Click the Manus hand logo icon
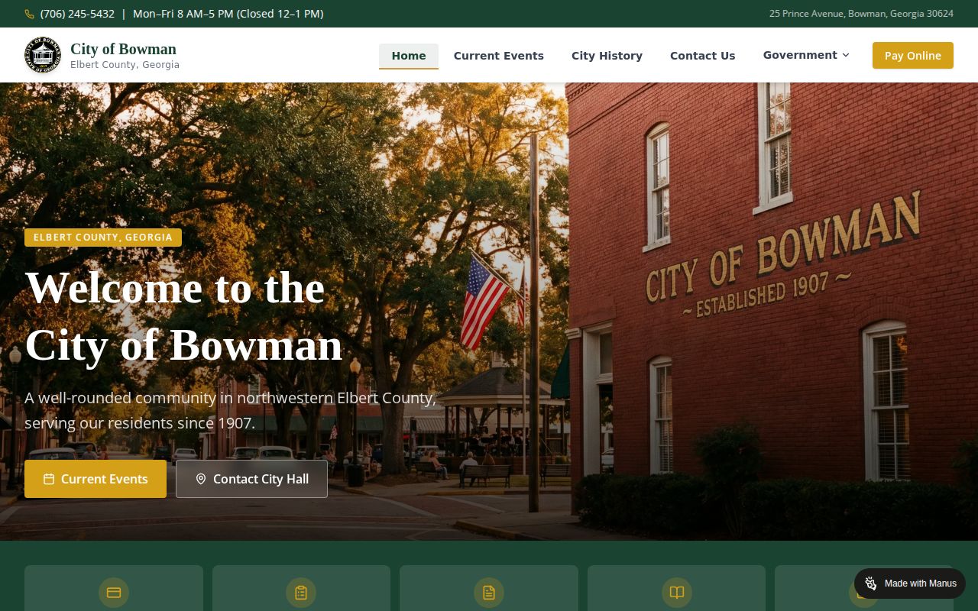 [871, 584]
